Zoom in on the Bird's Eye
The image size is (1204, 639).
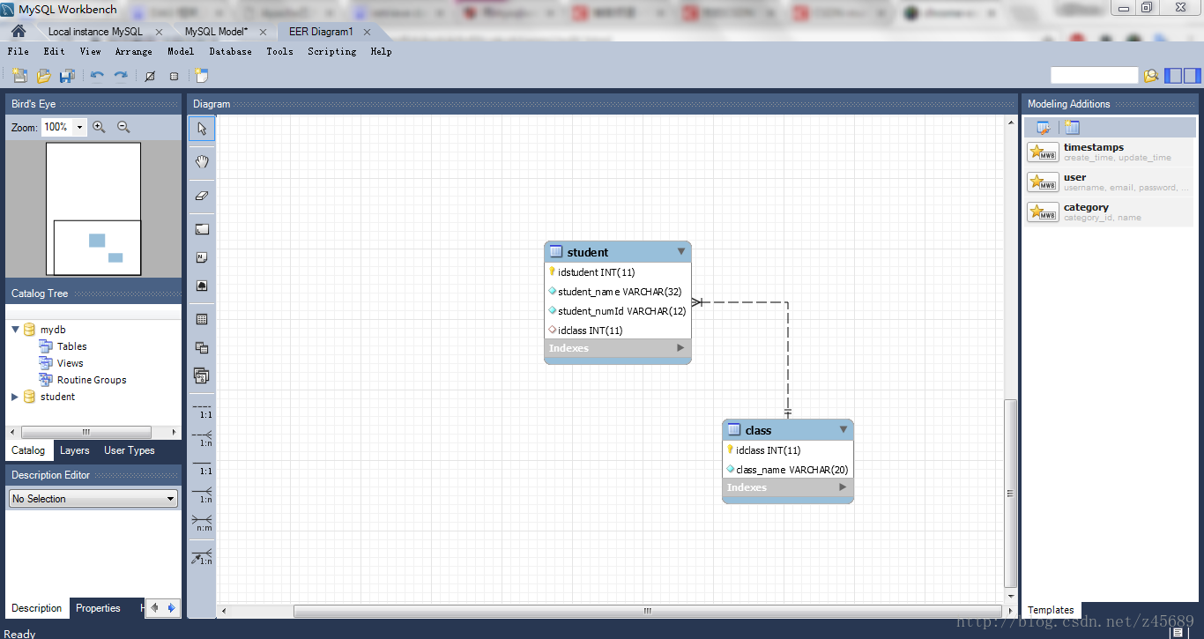pos(99,127)
